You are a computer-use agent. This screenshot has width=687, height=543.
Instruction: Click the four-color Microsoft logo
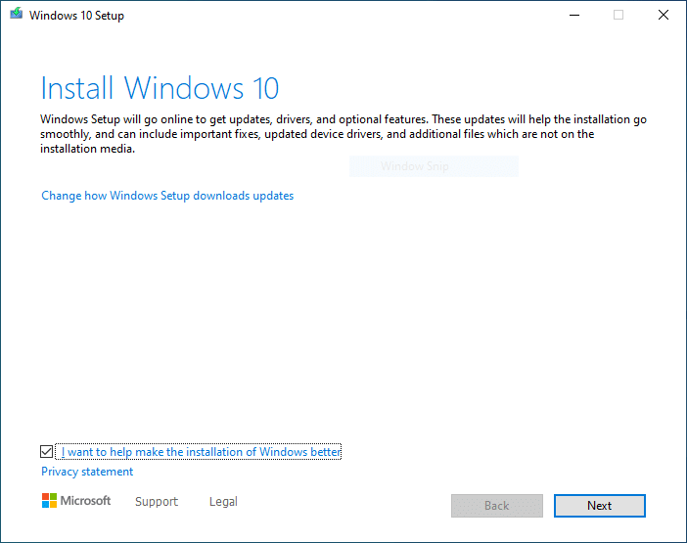(49, 501)
